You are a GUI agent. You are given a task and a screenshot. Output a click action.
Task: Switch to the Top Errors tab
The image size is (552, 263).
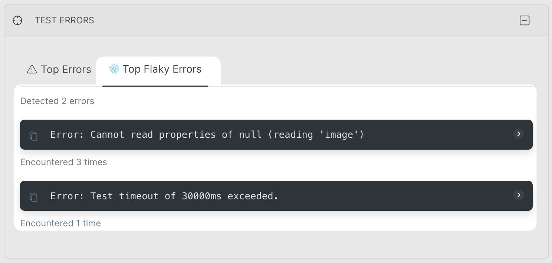(59, 70)
